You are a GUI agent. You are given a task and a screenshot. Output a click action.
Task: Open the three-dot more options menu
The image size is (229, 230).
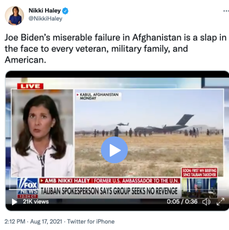226,11
